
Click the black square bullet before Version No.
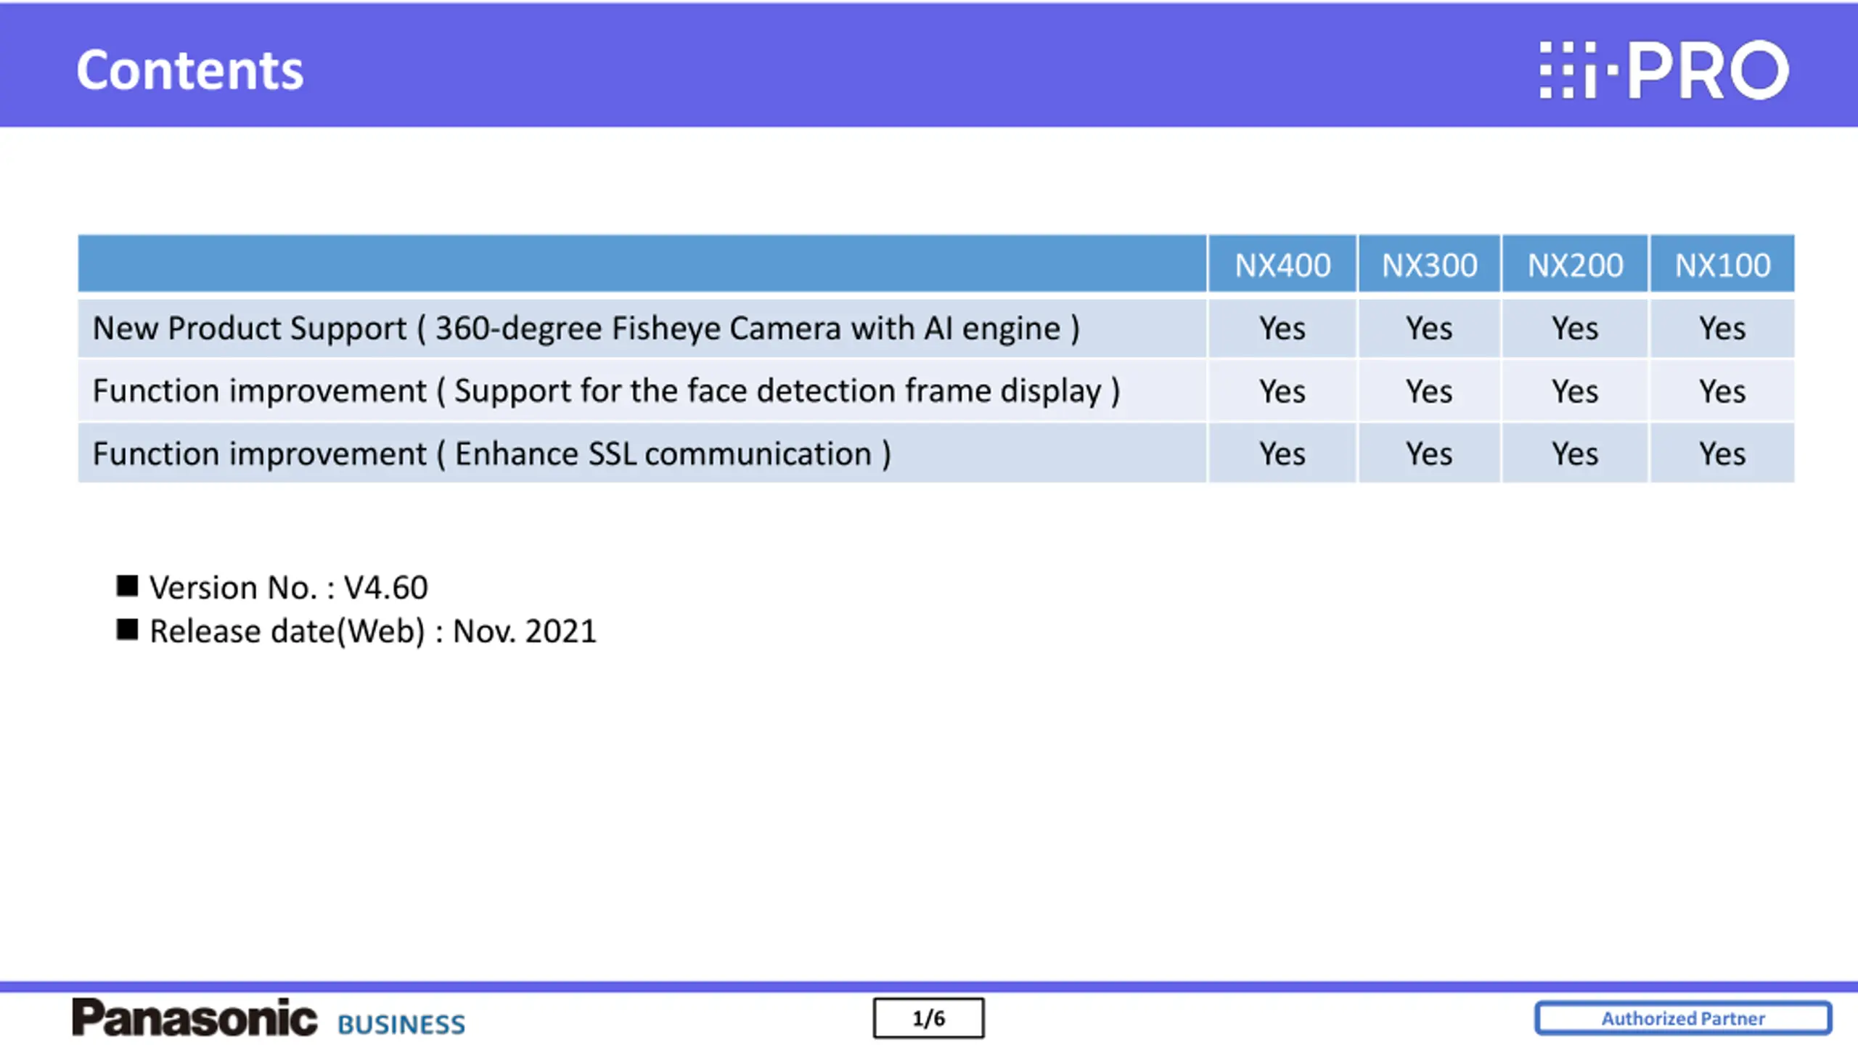(x=127, y=586)
